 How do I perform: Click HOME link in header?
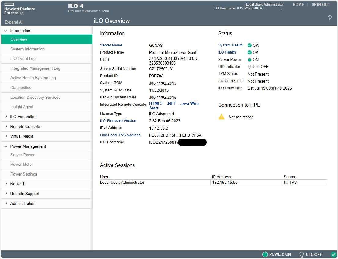pos(298,5)
